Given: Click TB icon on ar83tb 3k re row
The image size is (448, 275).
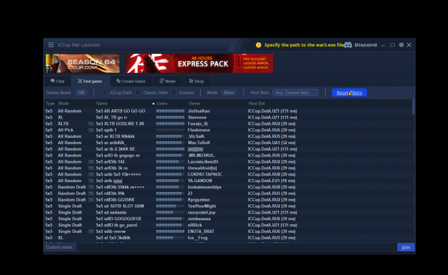Looking at the screenshot, I should tap(91, 168).
